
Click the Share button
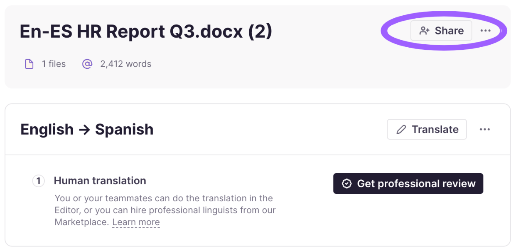click(441, 30)
